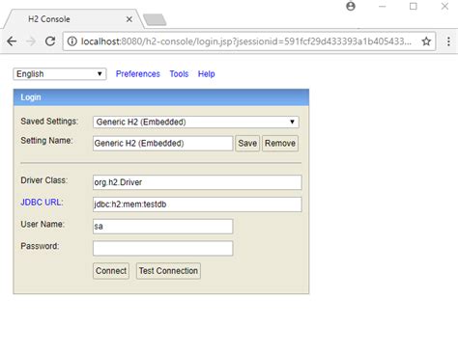Close the H2 Console tab
The height and width of the screenshot is (354, 458).
click(129, 19)
